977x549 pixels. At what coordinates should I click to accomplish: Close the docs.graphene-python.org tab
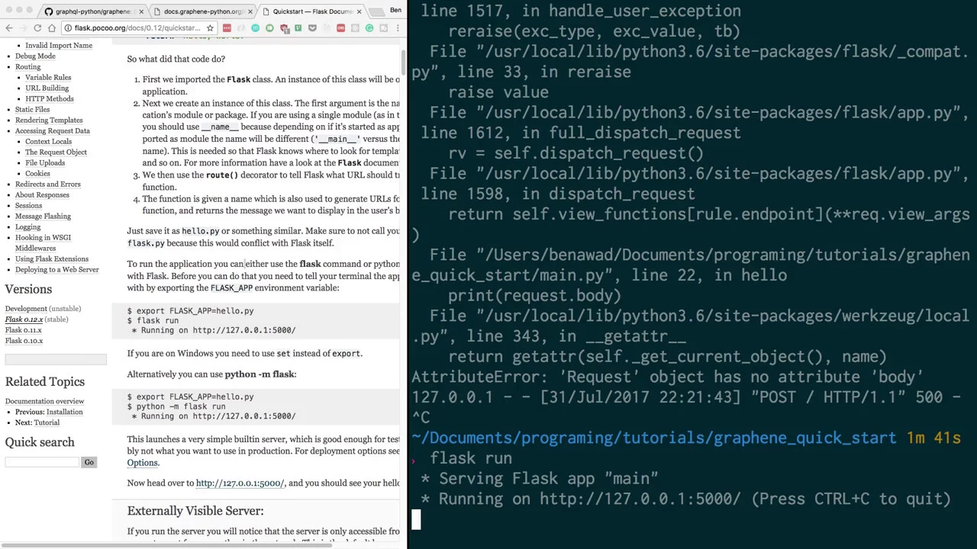tap(250, 11)
